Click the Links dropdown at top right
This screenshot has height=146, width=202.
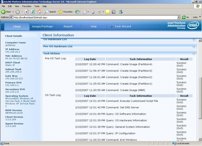tap(196, 17)
